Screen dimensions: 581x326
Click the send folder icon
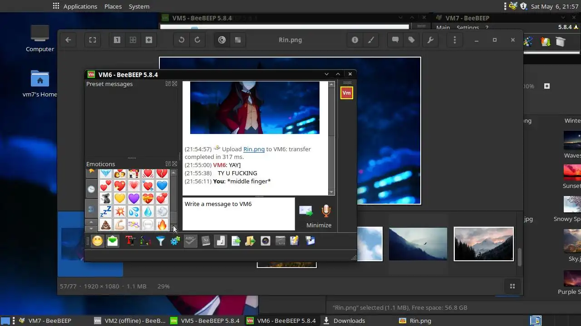(x=250, y=241)
